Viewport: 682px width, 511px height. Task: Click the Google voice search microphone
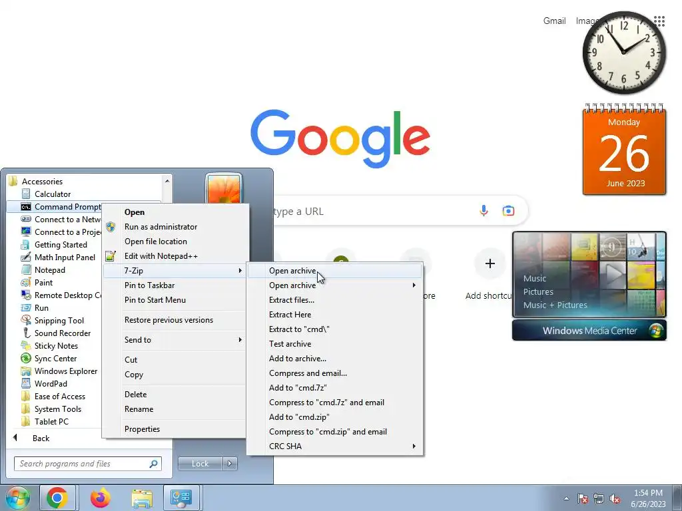coord(484,211)
